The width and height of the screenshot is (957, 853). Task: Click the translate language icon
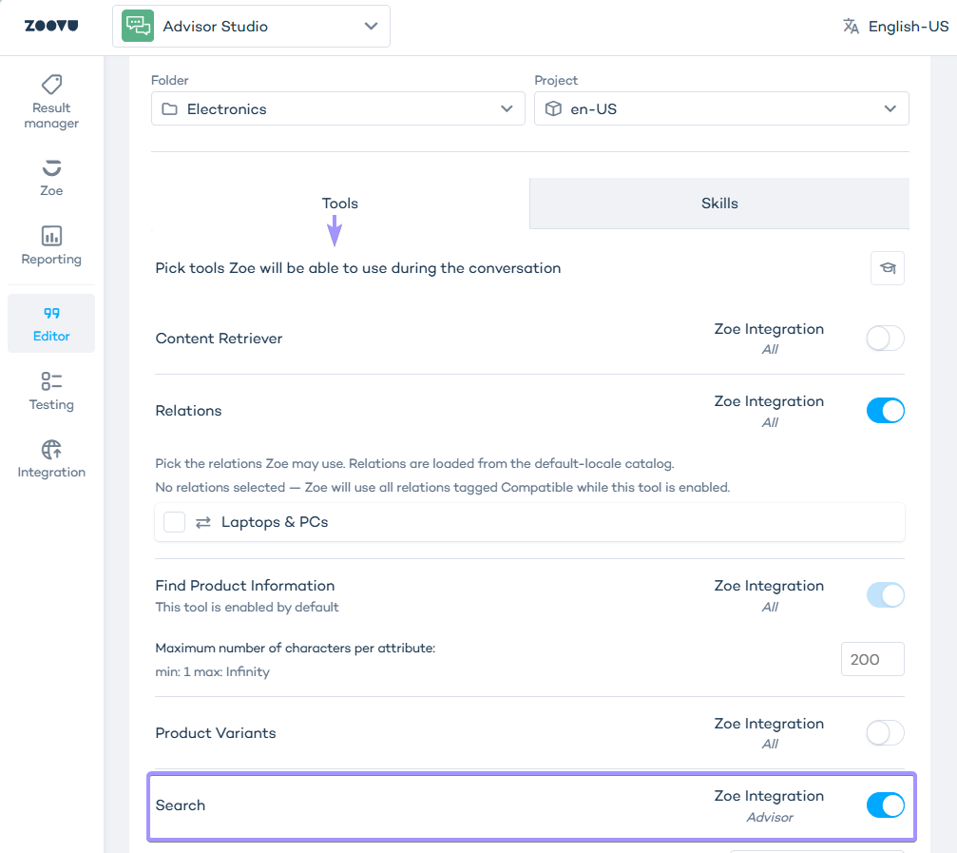coord(851,27)
